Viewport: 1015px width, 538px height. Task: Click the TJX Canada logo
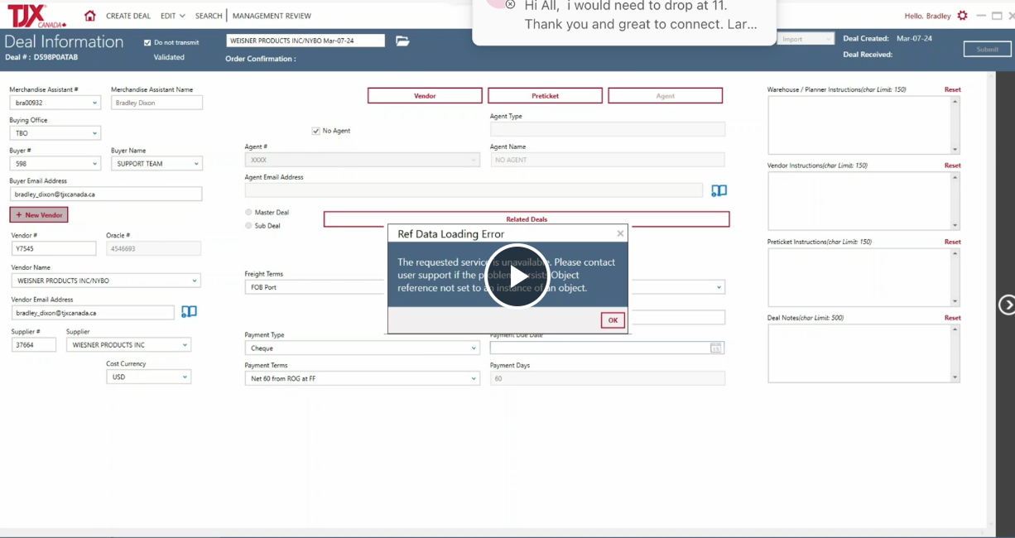coord(37,16)
